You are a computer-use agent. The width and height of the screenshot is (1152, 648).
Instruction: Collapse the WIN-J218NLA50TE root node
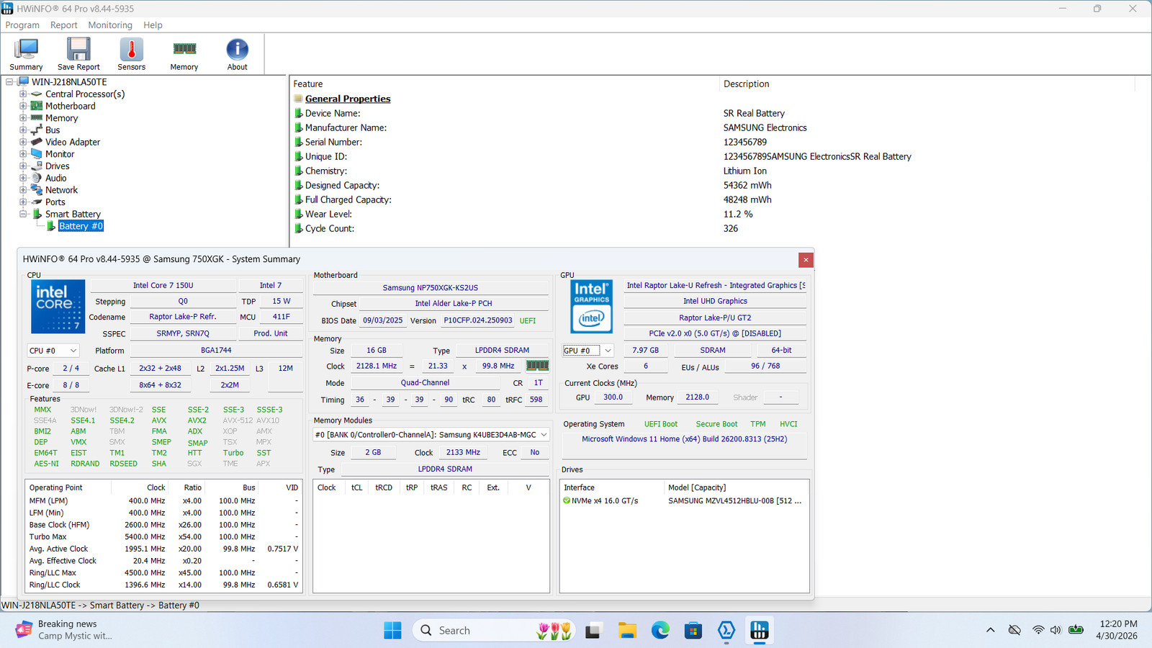click(9, 82)
